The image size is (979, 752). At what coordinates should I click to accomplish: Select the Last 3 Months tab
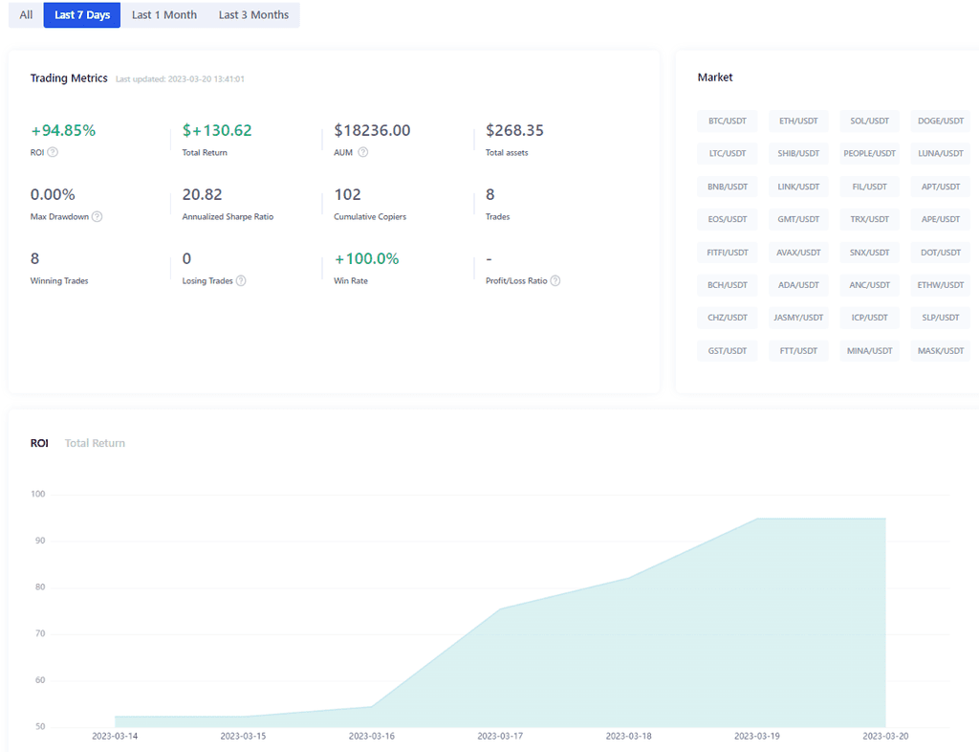tap(253, 15)
